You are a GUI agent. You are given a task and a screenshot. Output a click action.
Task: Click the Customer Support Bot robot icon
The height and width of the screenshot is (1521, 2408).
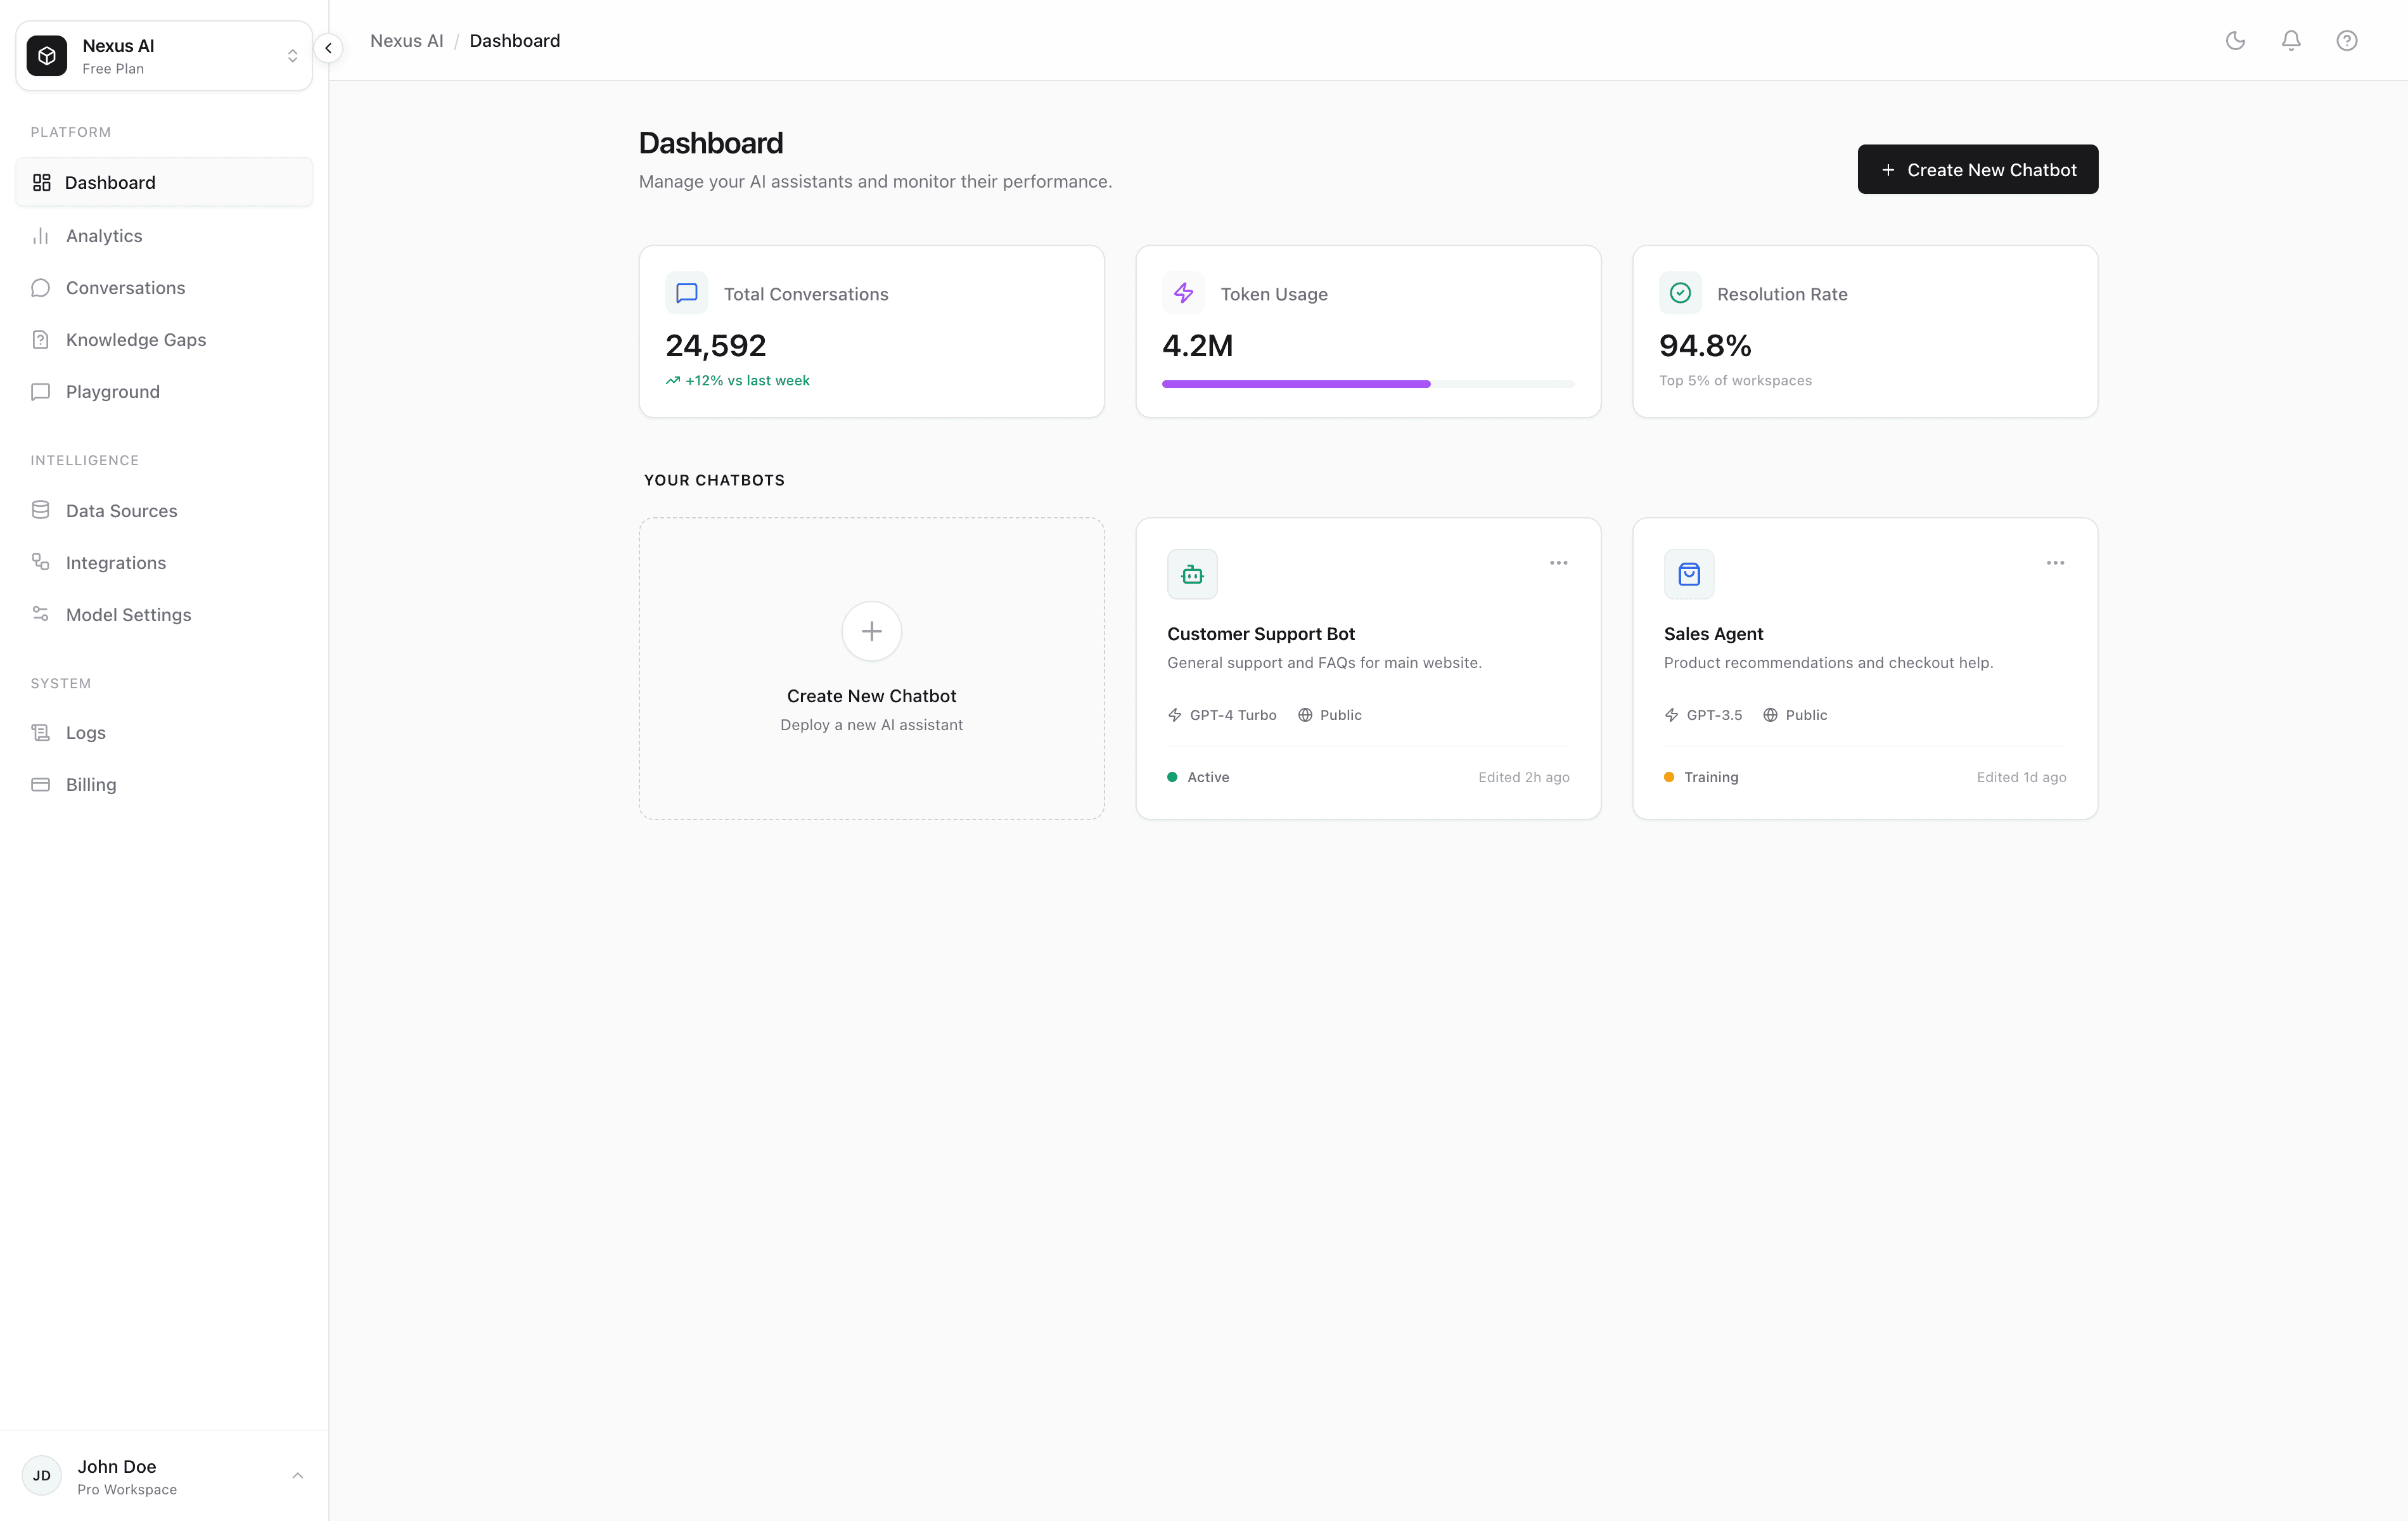tap(1192, 574)
